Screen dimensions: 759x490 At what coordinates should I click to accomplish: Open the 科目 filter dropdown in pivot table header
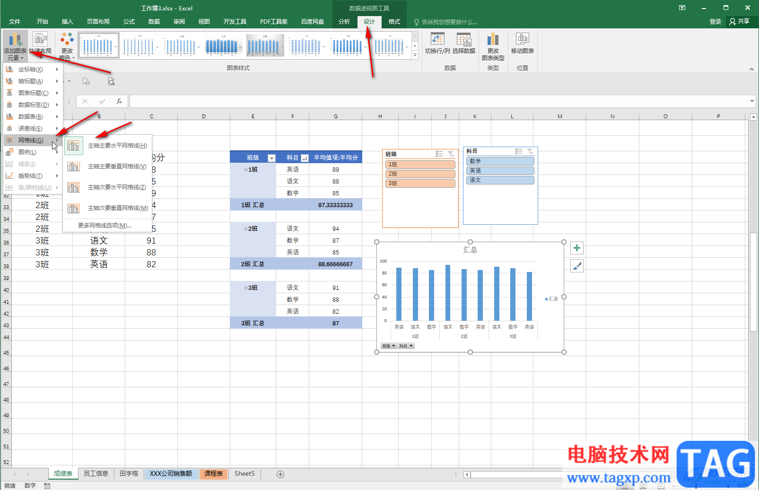305,158
